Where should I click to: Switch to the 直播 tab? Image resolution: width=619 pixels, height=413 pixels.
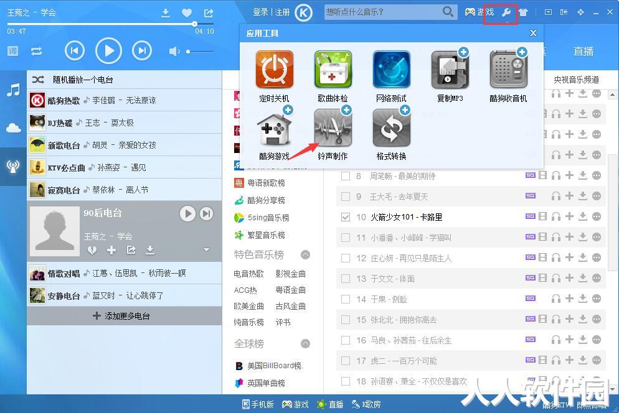coord(584,51)
